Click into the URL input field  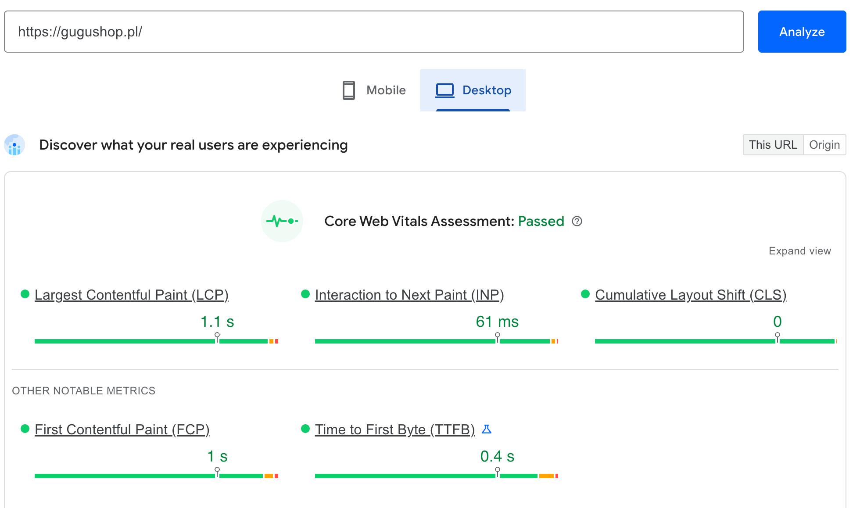[x=374, y=32]
